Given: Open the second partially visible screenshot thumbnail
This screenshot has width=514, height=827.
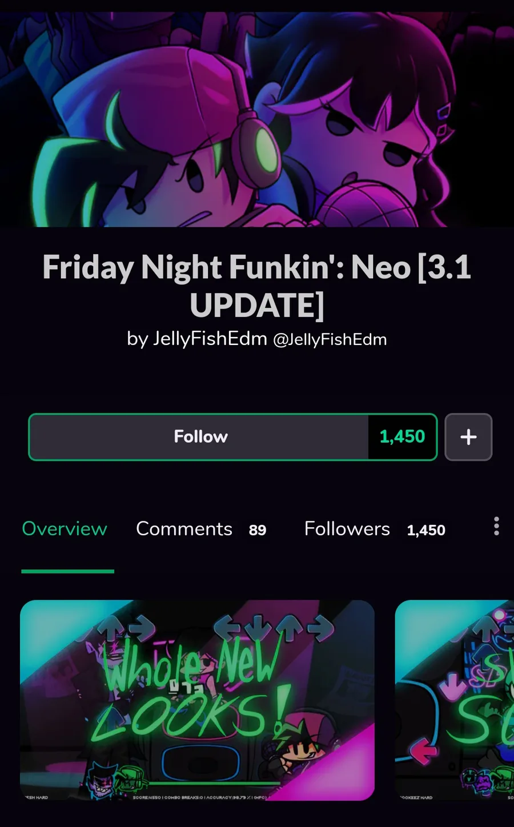Looking at the screenshot, I should (455, 700).
